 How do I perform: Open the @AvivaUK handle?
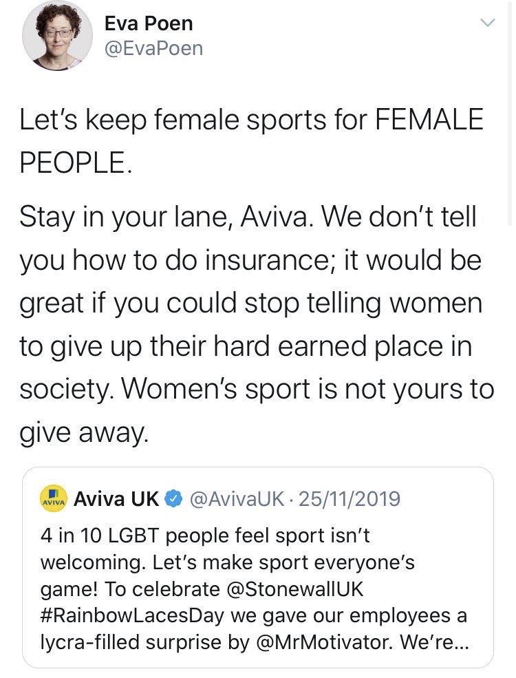(237, 499)
